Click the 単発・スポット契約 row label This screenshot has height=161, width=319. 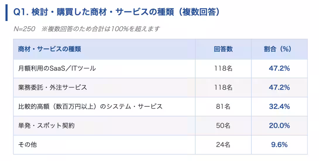46,125
